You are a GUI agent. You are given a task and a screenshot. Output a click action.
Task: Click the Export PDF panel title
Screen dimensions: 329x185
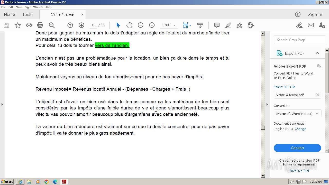[295, 53]
